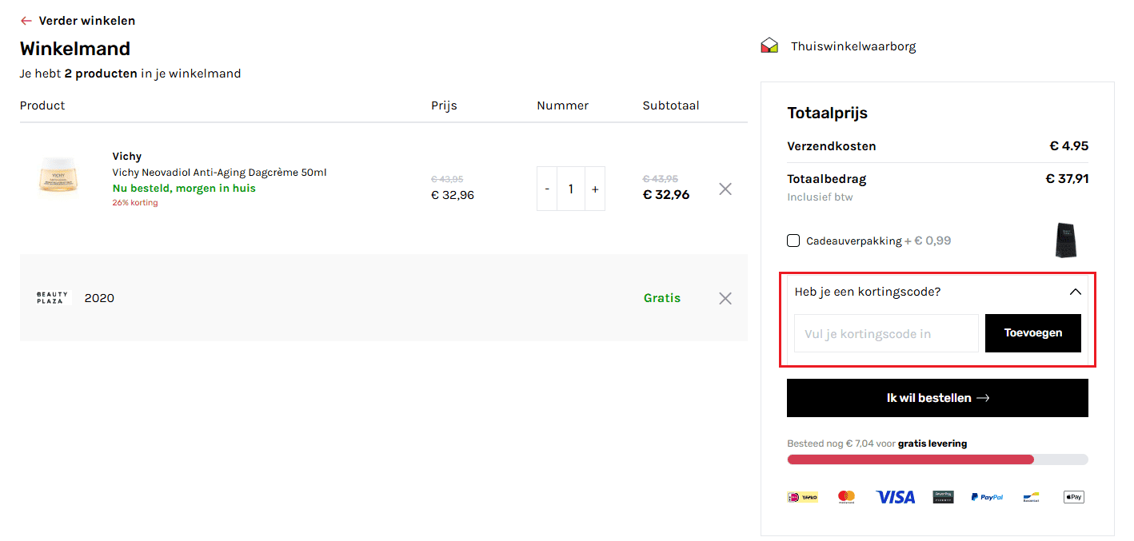This screenshot has width=1134, height=541.
Task: Click the Prijs column header
Action: [x=444, y=105]
